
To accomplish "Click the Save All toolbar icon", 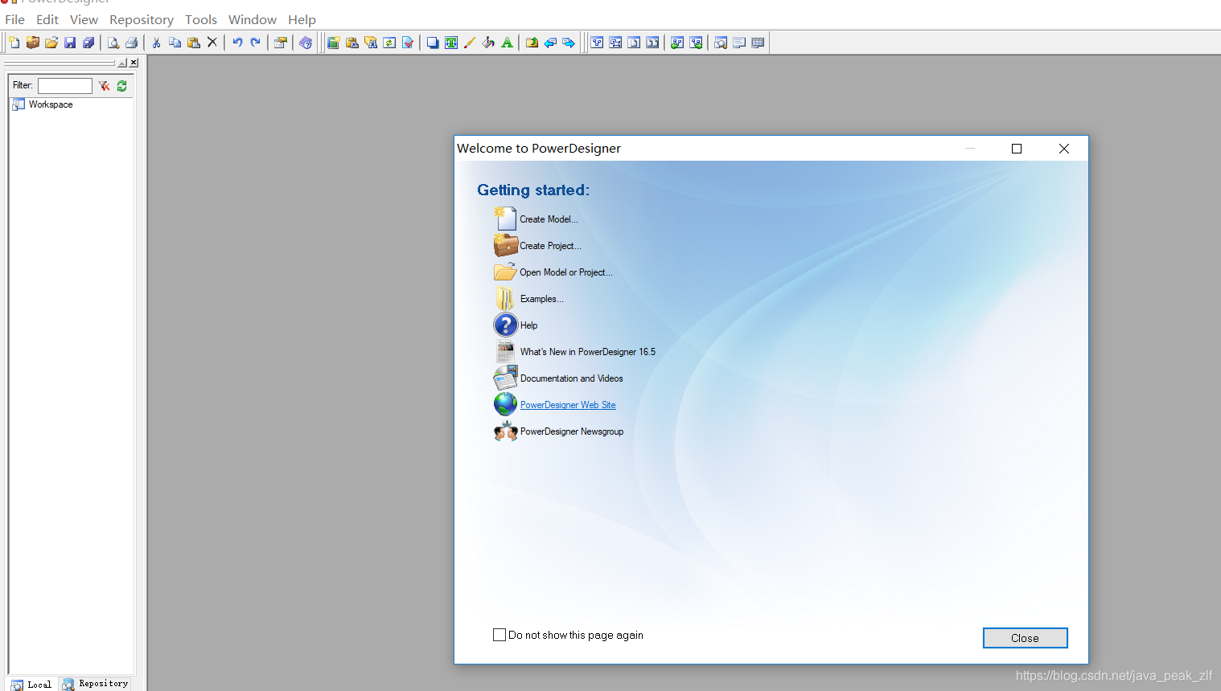I will (x=88, y=43).
